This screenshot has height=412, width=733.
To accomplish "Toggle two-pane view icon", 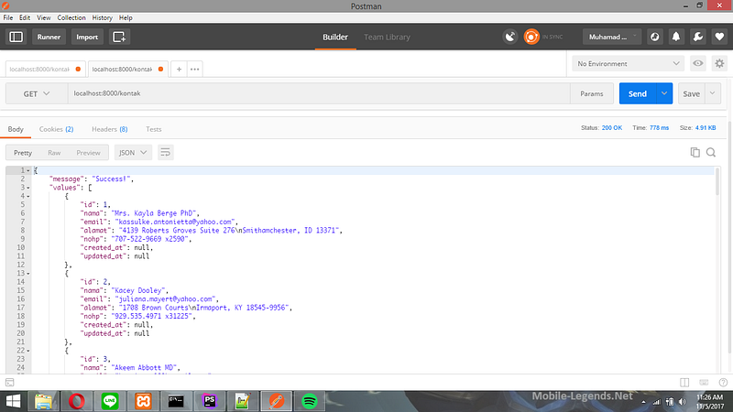I will (684, 383).
